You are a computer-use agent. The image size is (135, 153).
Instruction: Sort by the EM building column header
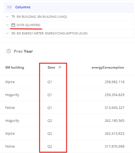tap(15, 67)
